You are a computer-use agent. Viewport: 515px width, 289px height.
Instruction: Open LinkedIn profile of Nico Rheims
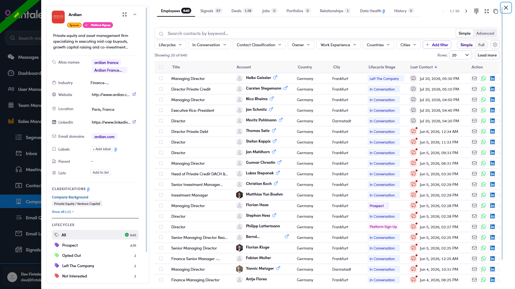(492, 100)
